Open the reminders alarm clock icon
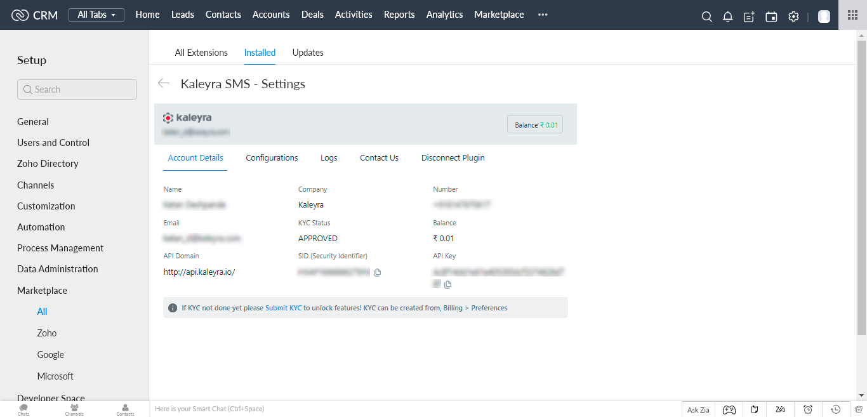The width and height of the screenshot is (867, 417). pyautogui.click(x=808, y=409)
